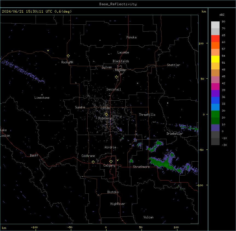
Task: Pick the red swatch in the dBZ legend
Action: coord(215,38)
